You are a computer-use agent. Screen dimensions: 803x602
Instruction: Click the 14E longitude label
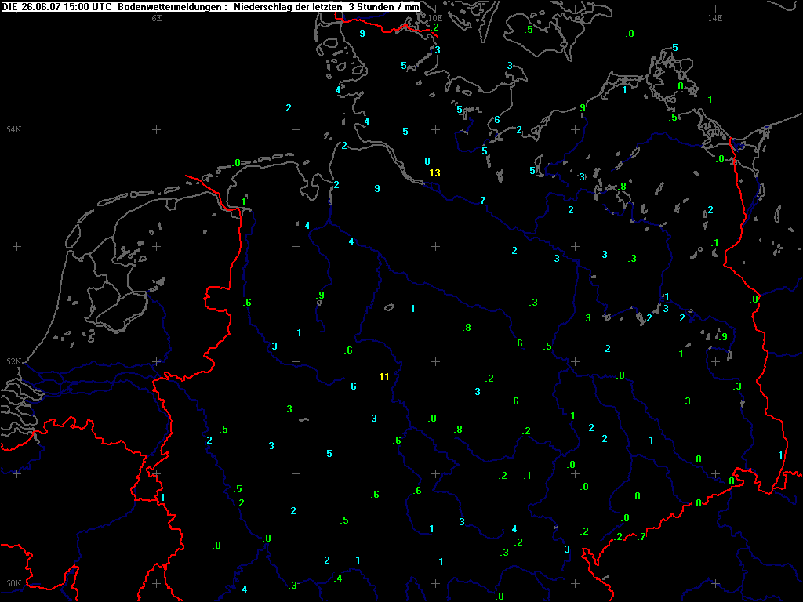714,17
